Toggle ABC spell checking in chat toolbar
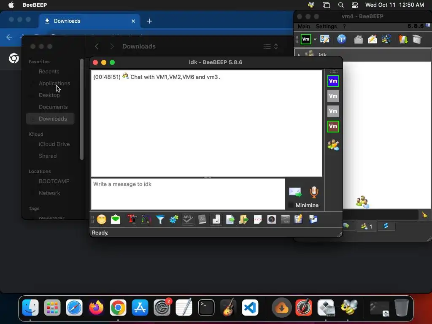 [188, 219]
